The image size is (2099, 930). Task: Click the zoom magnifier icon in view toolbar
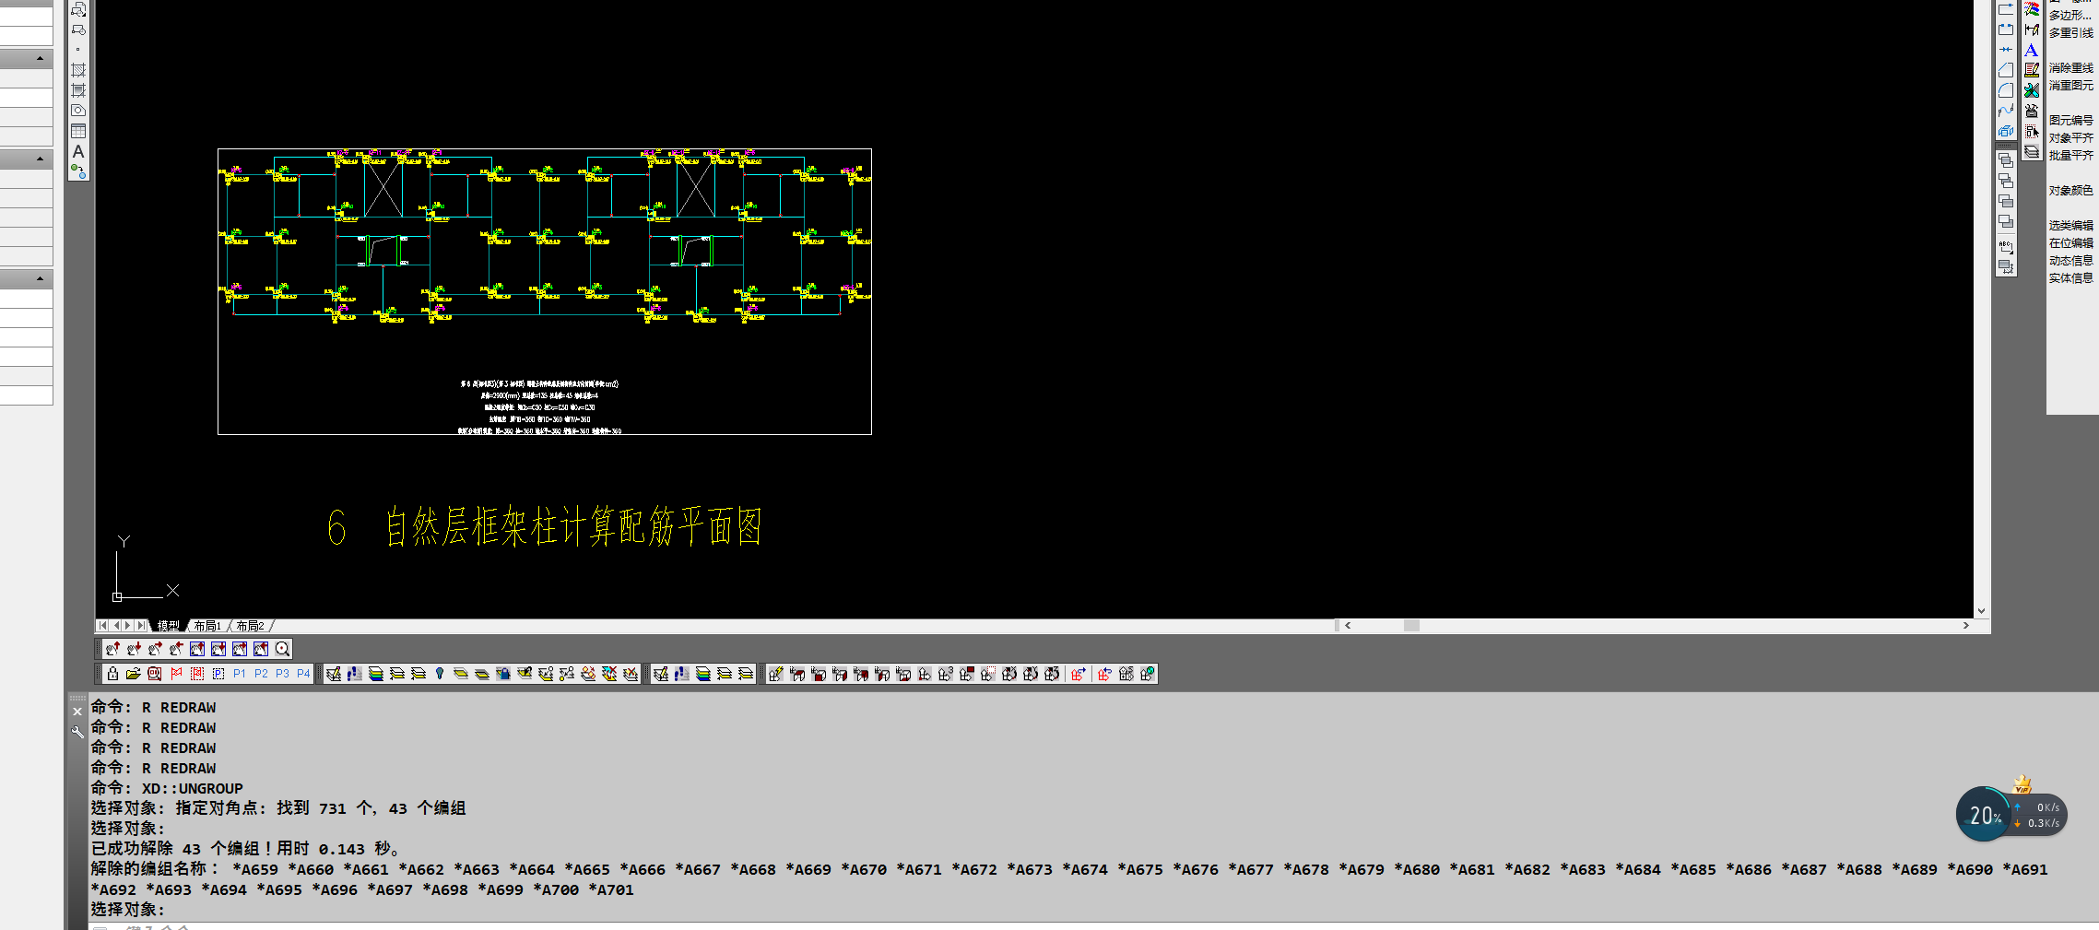click(x=282, y=649)
